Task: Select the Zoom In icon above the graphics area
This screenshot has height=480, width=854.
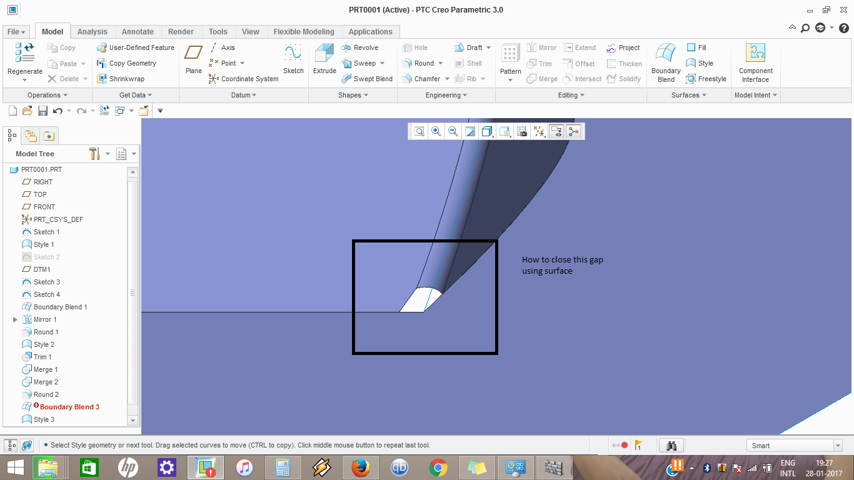Action: click(x=436, y=131)
